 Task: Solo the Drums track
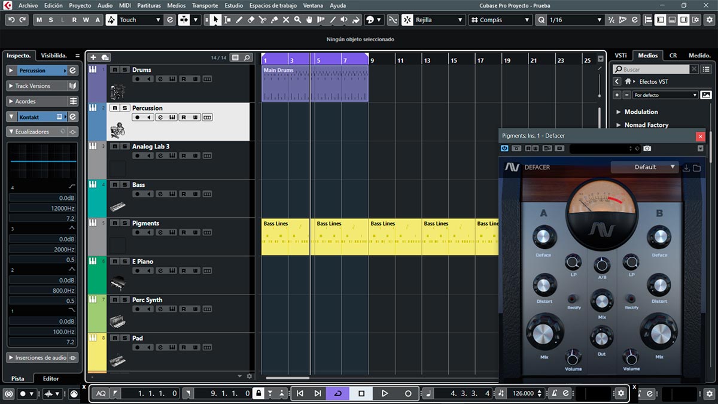124,69
